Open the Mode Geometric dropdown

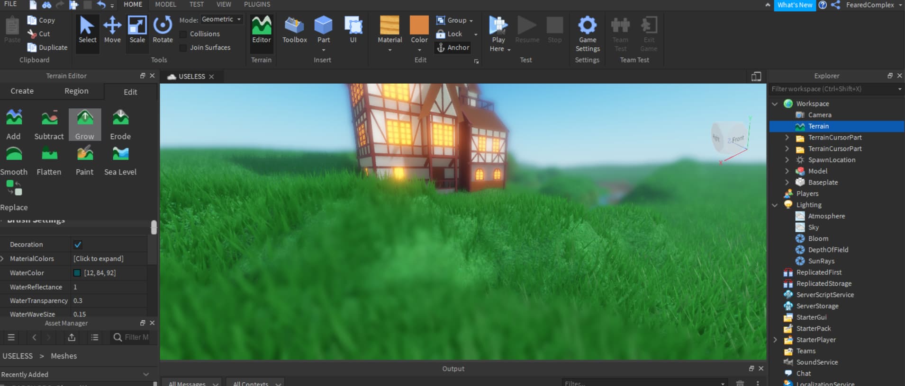[221, 19]
